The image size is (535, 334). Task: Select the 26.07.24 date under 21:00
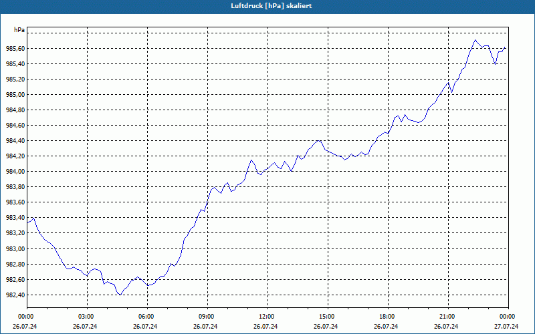446,326
